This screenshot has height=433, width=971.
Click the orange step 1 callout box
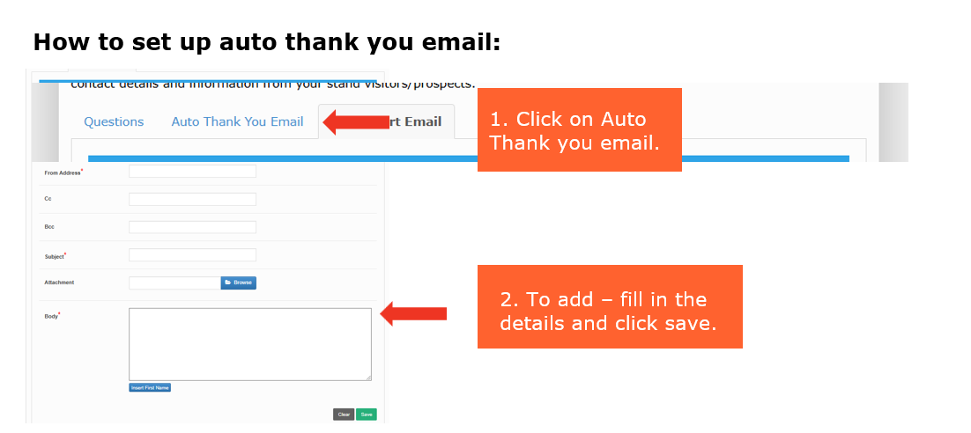579,130
